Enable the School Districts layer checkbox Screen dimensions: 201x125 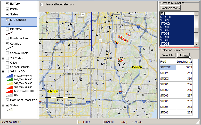[7, 67]
